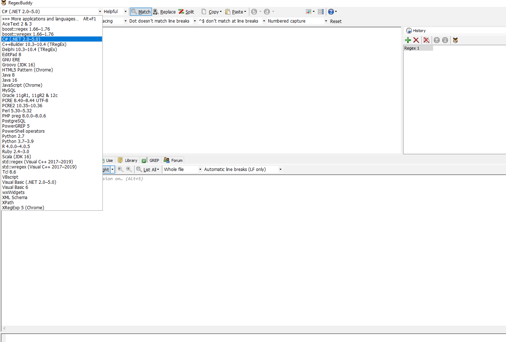Move regex down with the down-arrow icon
The image size is (506, 342).
click(445, 40)
